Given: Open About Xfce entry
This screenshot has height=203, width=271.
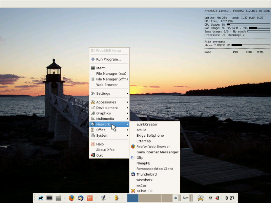Looking at the screenshot, I should (x=105, y=150).
